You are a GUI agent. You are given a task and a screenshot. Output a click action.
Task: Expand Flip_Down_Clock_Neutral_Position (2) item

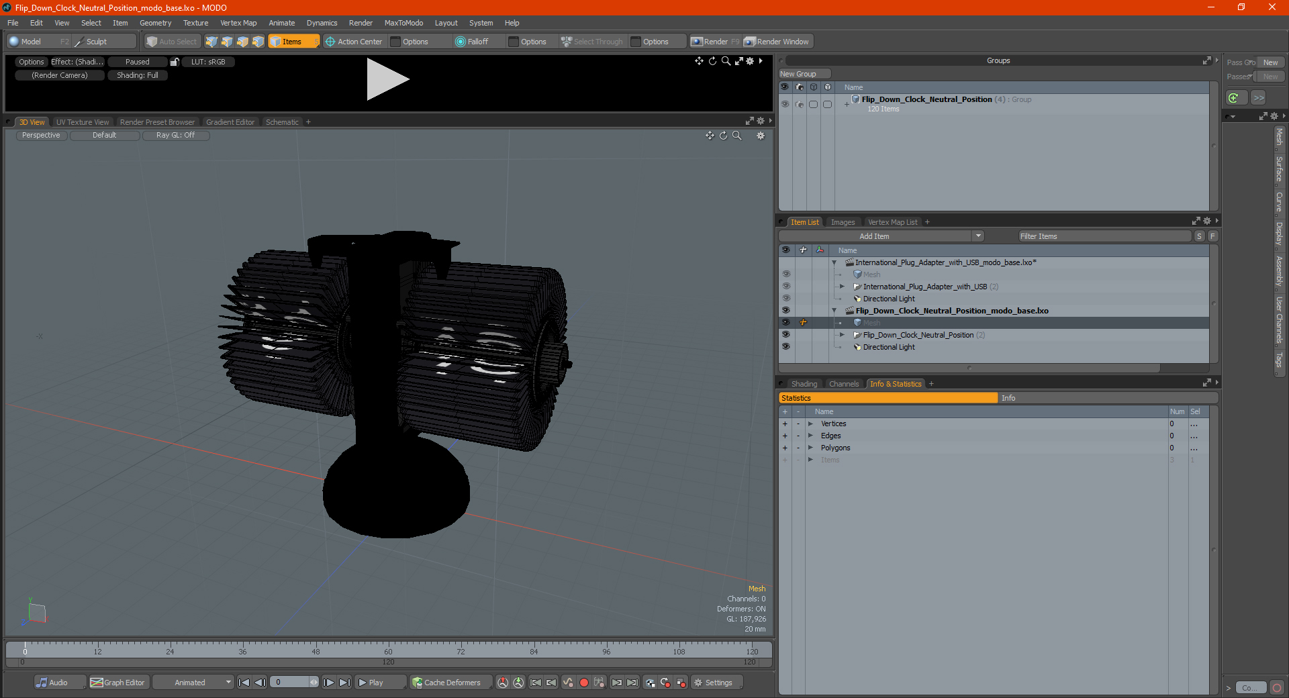pos(842,335)
